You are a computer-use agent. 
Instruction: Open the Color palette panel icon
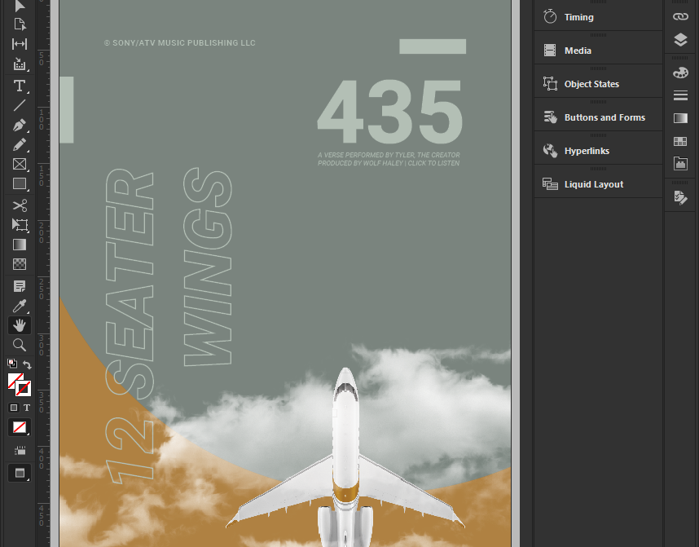pos(680,73)
